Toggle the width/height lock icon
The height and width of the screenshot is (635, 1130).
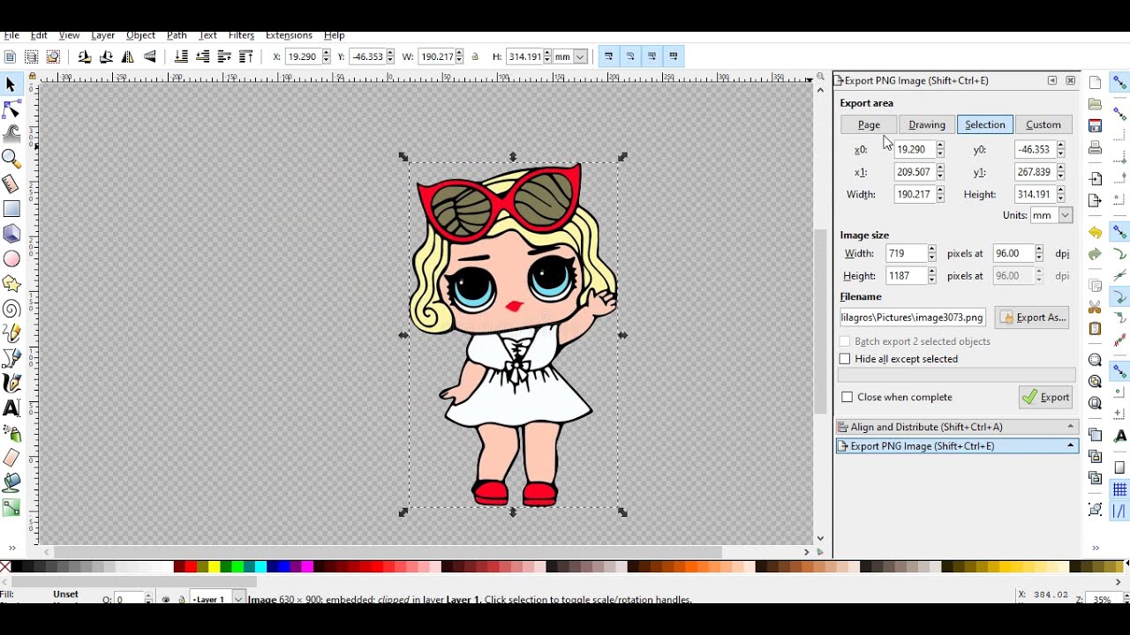475,56
